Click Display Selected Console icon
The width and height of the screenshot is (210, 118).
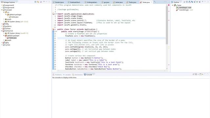coord(196,74)
